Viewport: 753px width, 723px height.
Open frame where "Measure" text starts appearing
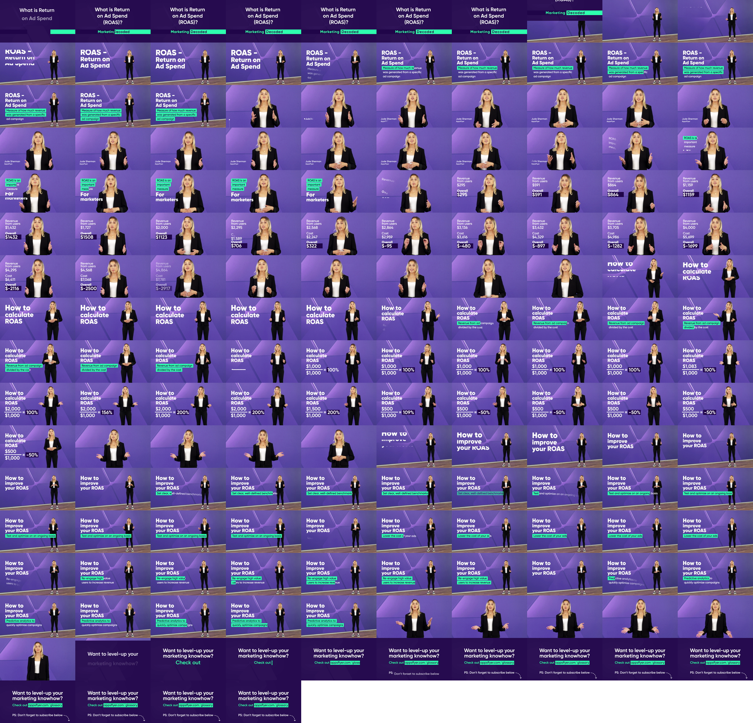pos(339,64)
